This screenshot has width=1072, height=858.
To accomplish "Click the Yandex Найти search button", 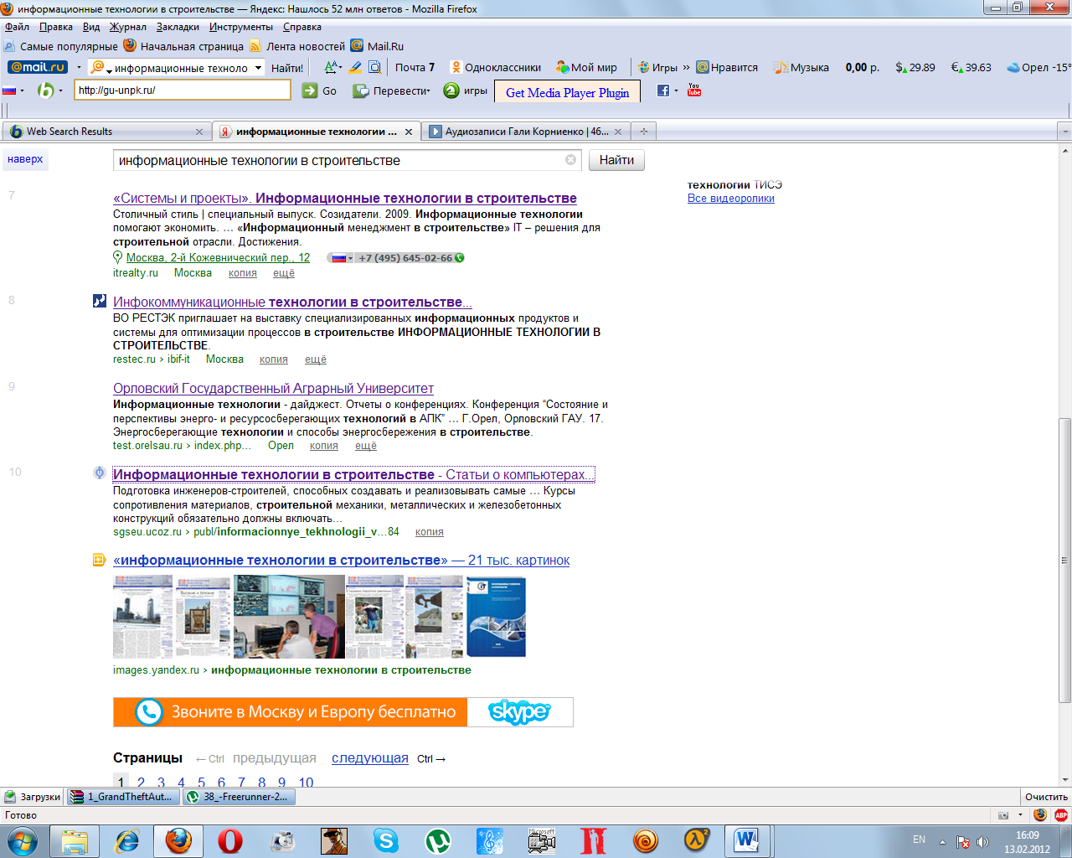I will click(617, 160).
